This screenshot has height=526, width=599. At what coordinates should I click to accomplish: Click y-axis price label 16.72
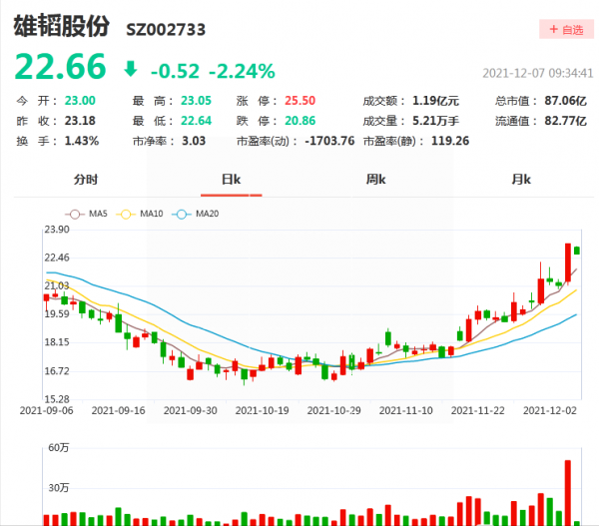click(57, 371)
